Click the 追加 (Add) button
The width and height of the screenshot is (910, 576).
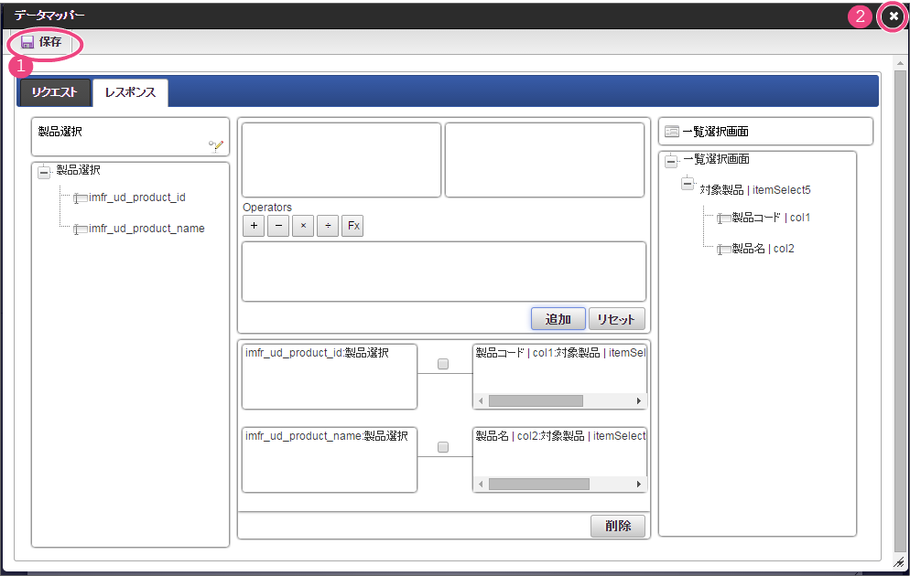pos(558,319)
